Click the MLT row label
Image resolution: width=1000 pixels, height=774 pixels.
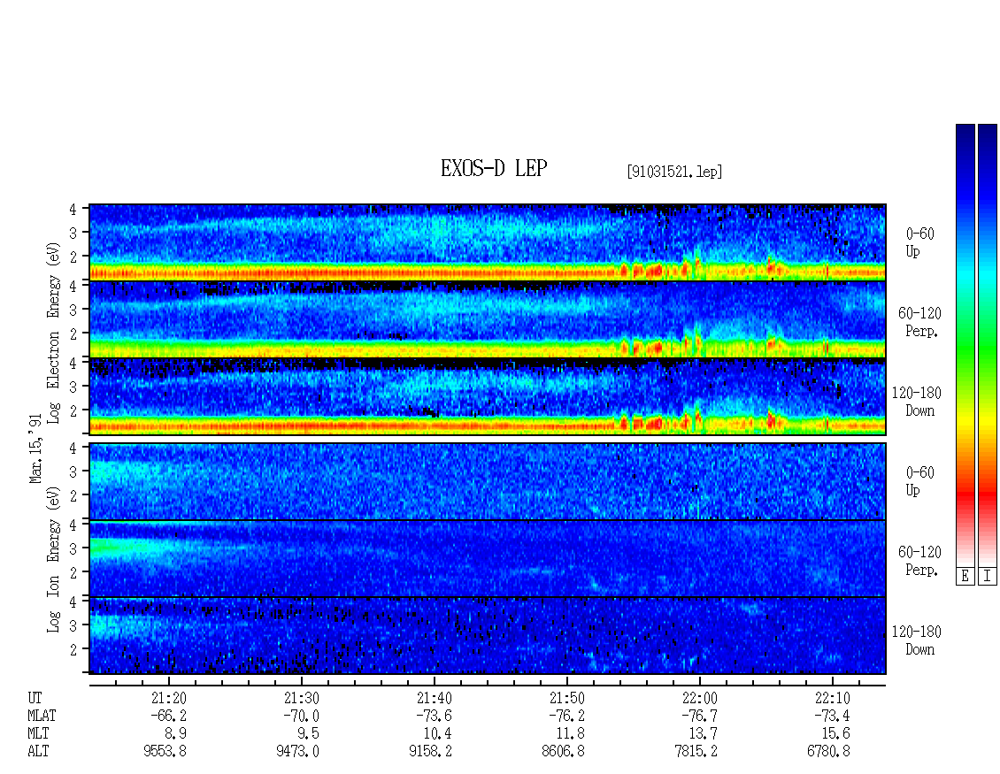coord(38,734)
